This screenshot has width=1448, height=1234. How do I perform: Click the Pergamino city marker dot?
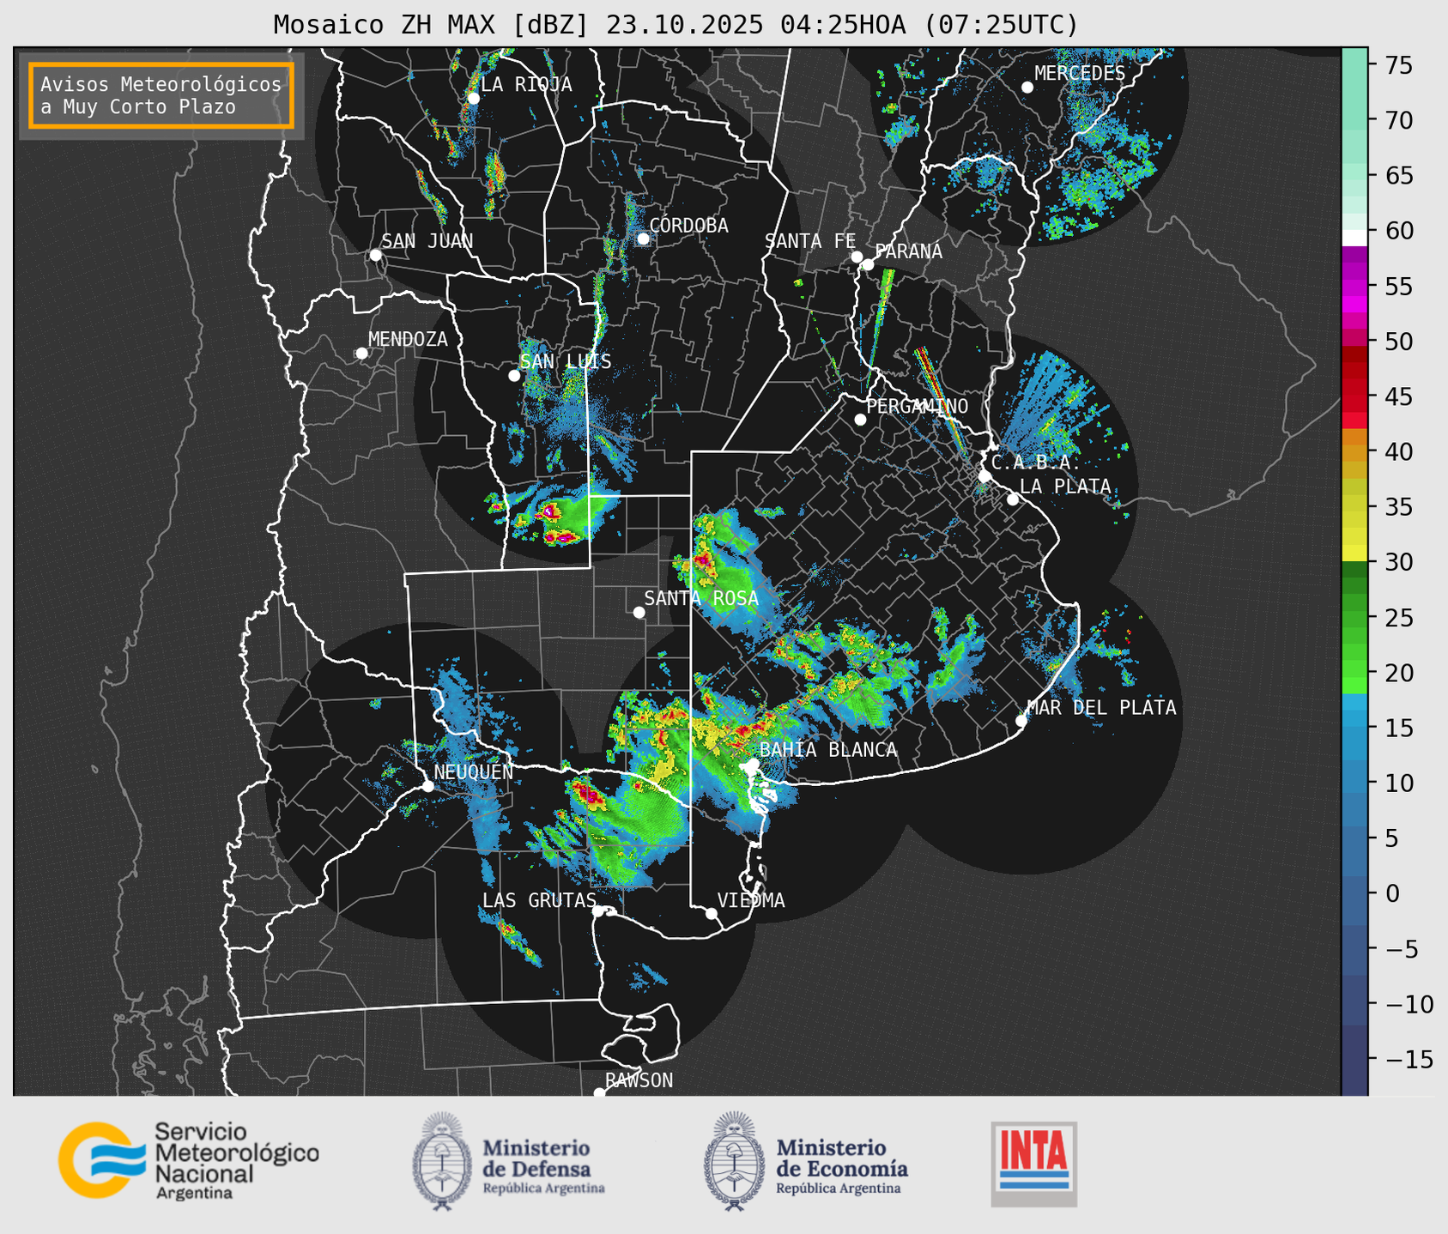pos(860,420)
